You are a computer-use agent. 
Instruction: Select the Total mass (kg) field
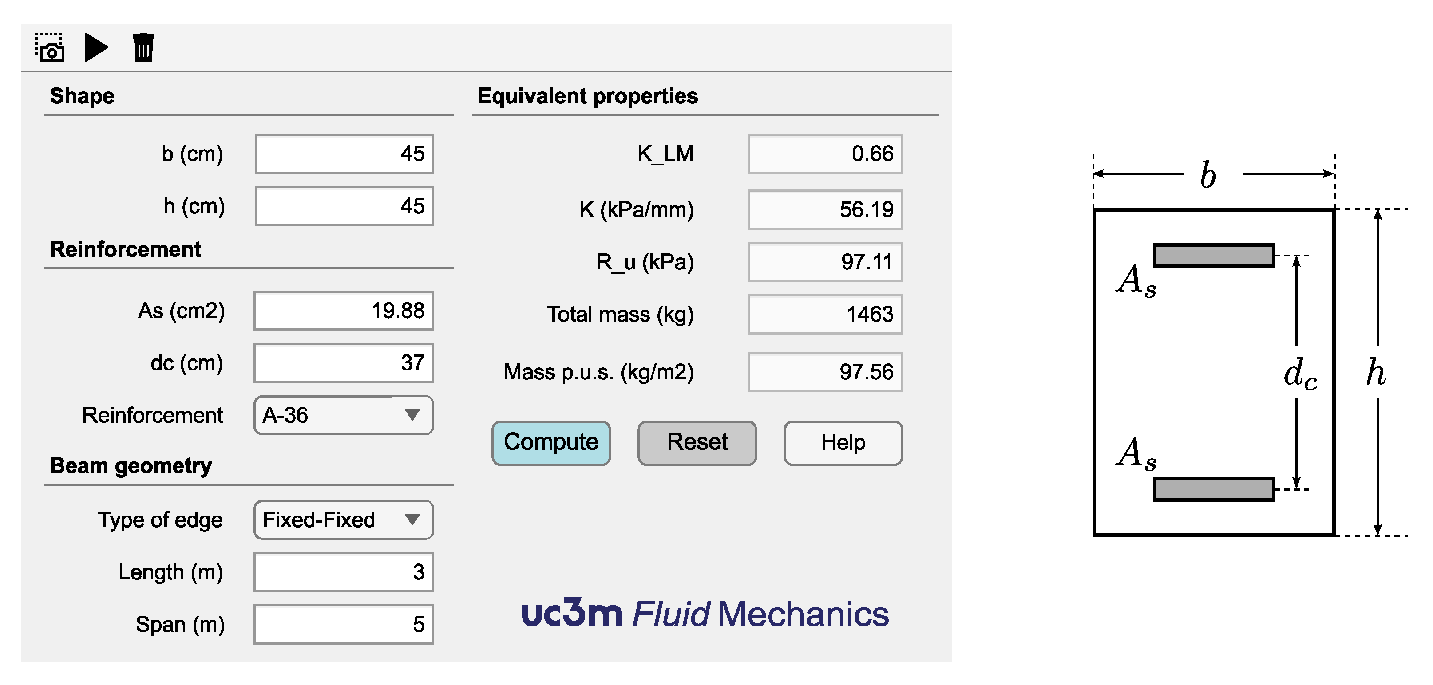[x=824, y=314]
